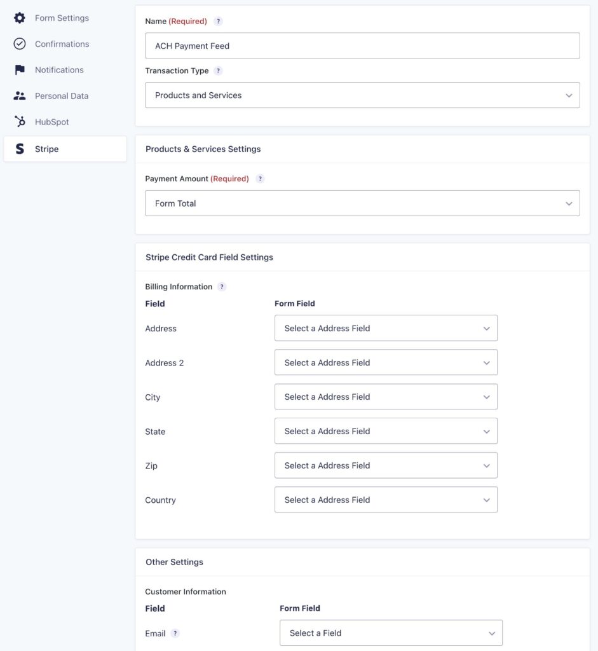
Task: Select the Form Settings gear icon
Action: 19,18
